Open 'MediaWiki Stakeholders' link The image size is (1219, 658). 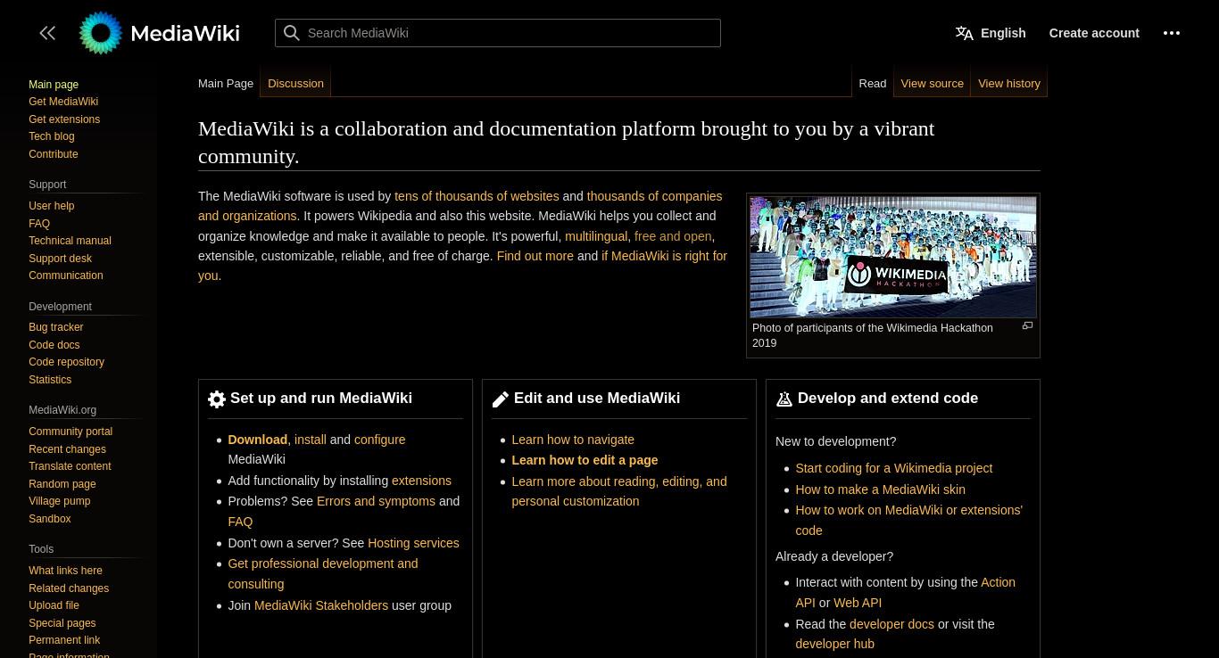[321, 605]
